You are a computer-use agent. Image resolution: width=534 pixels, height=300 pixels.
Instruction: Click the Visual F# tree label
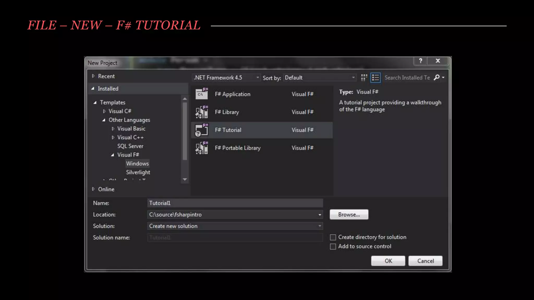(x=128, y=155)
